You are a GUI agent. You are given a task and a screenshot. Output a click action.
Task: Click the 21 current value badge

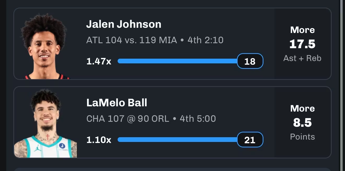tap(250, 140)
